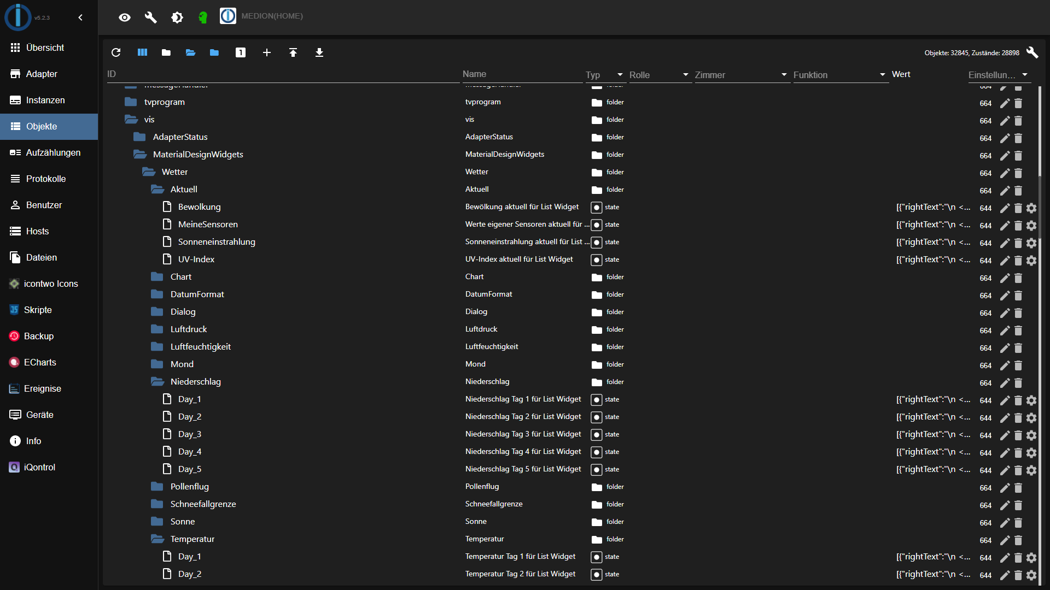This screenshot has width=1050, height=590.
Task: Open Aufzählungen in sidebar
Action: 49,152
